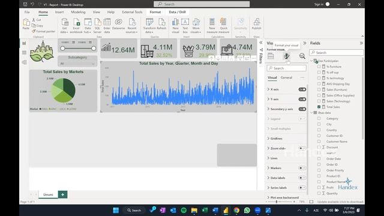This screenshot has height=216, width=384.
Task: Check the % Furniture field checkbox
Action: pyautogui.click(x=319, y=67)
